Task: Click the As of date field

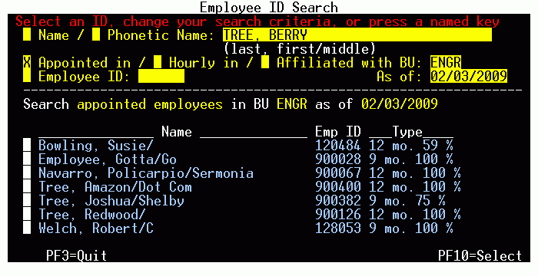Action: point(469,76)
